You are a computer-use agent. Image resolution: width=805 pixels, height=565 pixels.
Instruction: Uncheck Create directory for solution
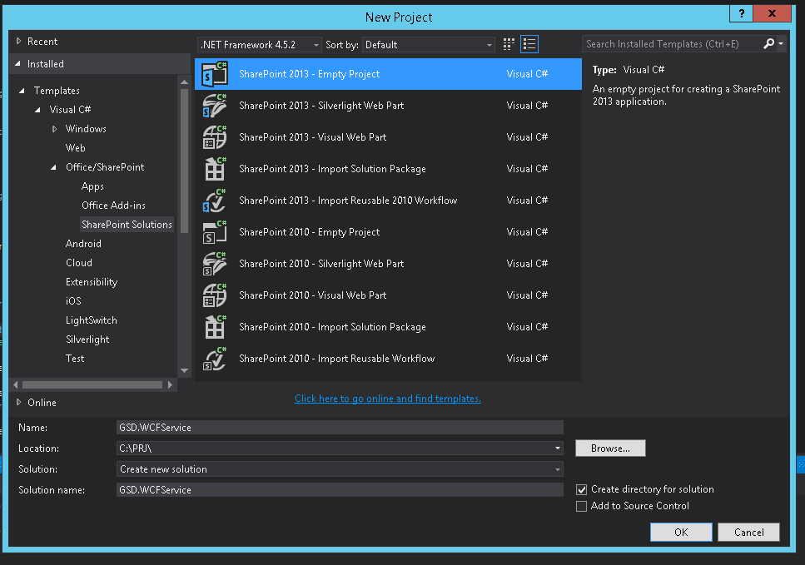point(582,490)
